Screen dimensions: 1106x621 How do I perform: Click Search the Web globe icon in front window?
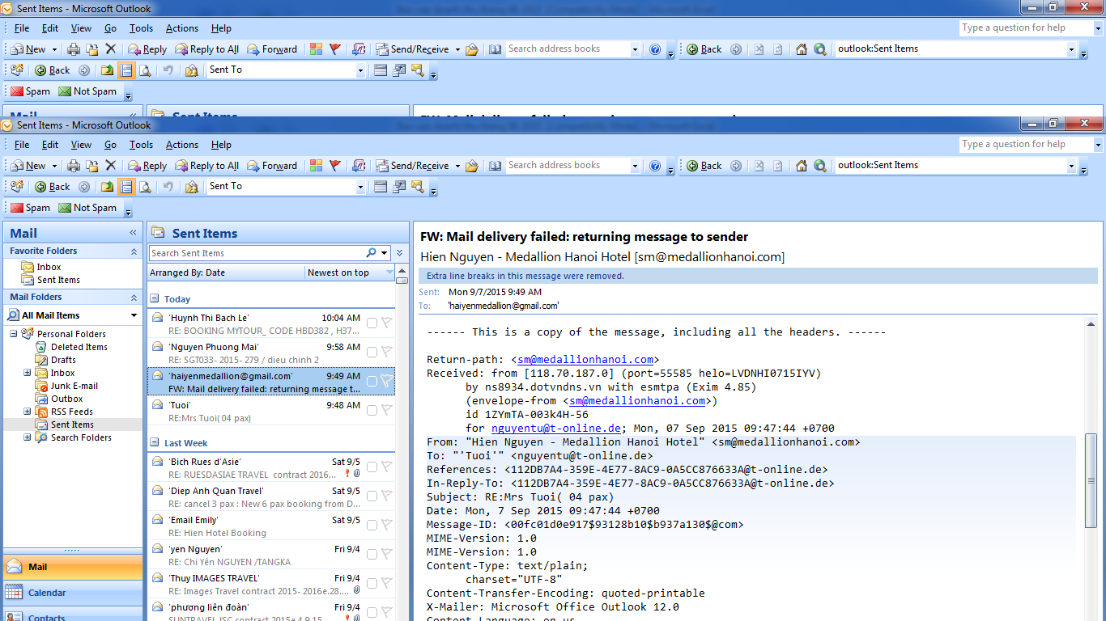tap(820, 165)
